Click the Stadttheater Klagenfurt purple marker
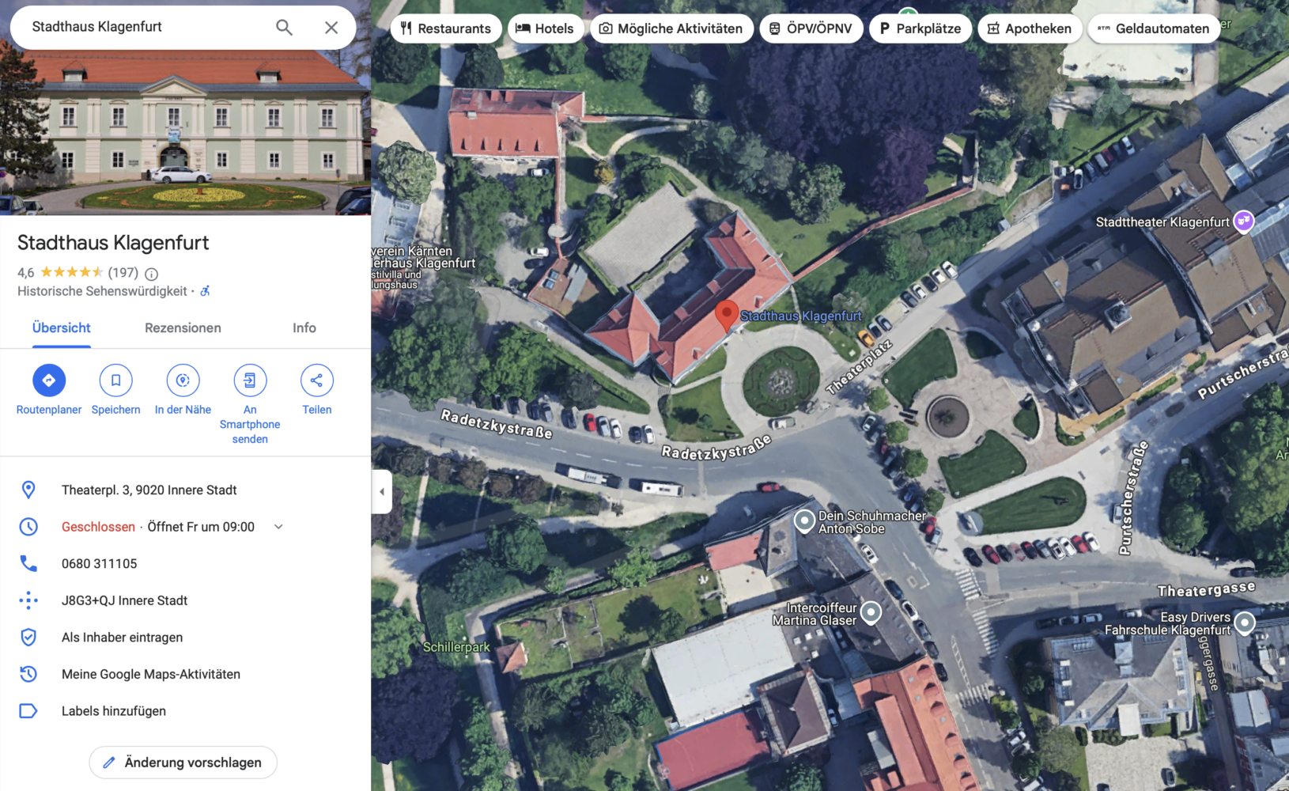The height and width of the screenshot is (791, 1289). (1244, 221)
